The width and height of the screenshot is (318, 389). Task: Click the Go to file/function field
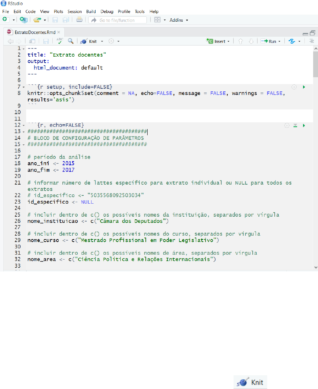[117, 20]
